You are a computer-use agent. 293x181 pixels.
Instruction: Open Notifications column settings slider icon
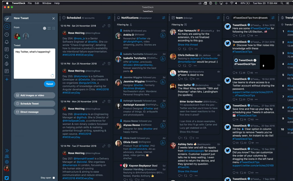tap(164, 18)
